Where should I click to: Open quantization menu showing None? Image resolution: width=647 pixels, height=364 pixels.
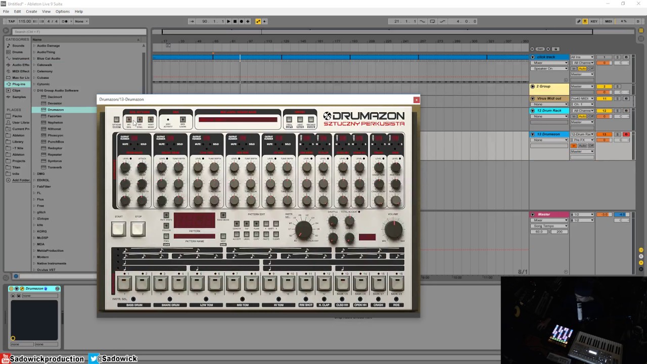[81, 21]
